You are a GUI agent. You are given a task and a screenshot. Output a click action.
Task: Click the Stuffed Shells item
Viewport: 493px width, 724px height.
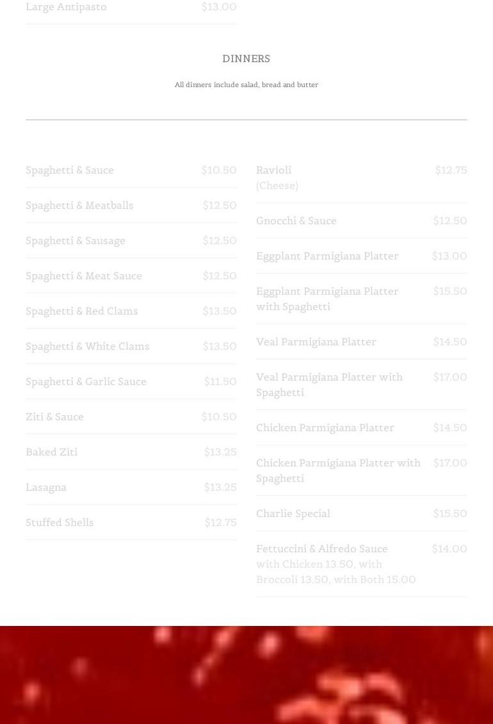[60, 523]
